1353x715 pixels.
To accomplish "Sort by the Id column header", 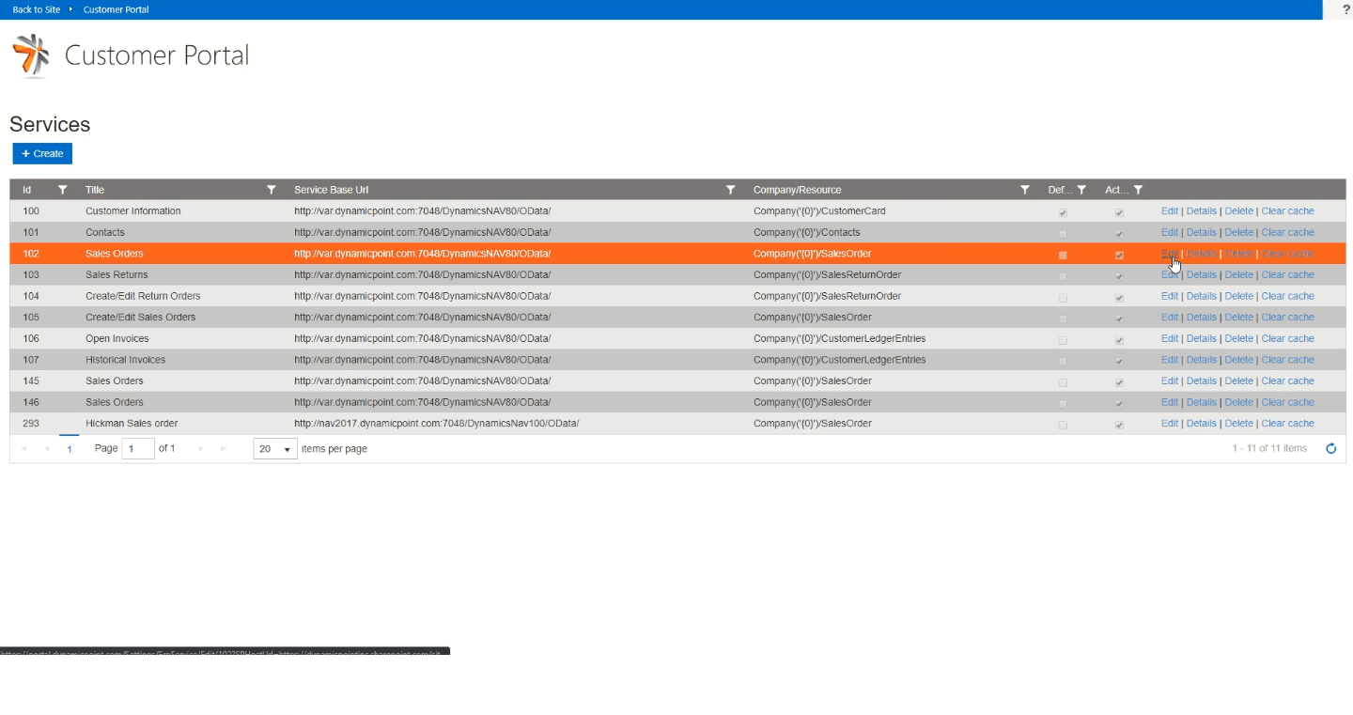I will [26, 190].
